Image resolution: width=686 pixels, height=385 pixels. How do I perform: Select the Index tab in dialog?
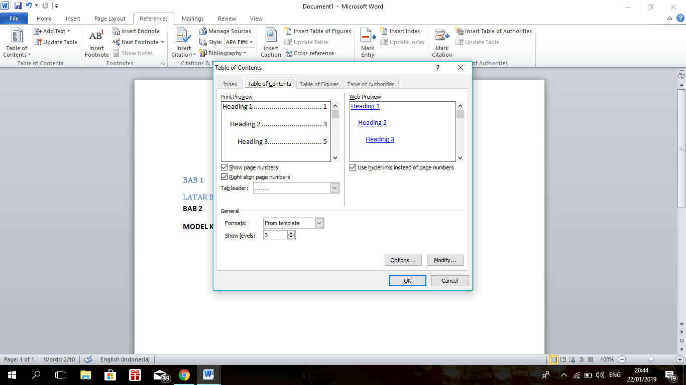coord(230,84)
